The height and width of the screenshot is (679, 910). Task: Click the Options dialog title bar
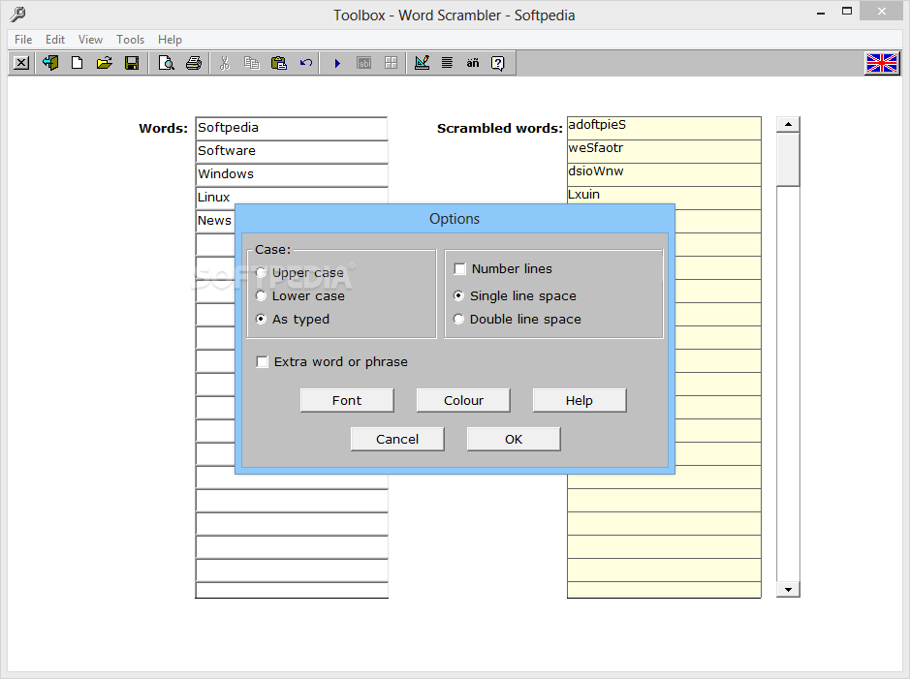click(455, 219)
